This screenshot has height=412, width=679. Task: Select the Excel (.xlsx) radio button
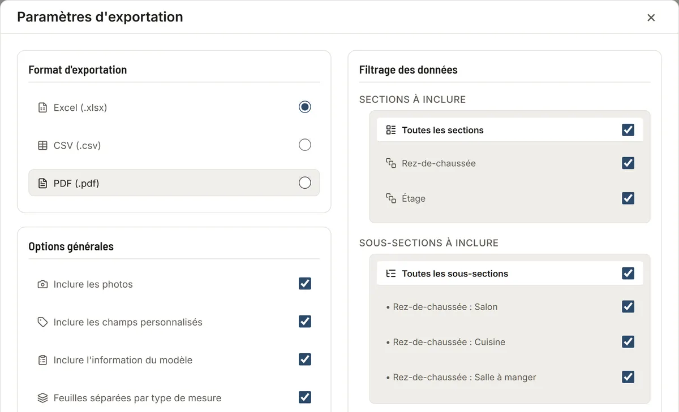(x=305, y=107)
